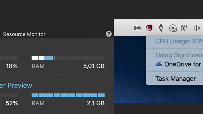Open Resource Monitor help question mark
Screen dimensions: 203x114
click(109, 34)
